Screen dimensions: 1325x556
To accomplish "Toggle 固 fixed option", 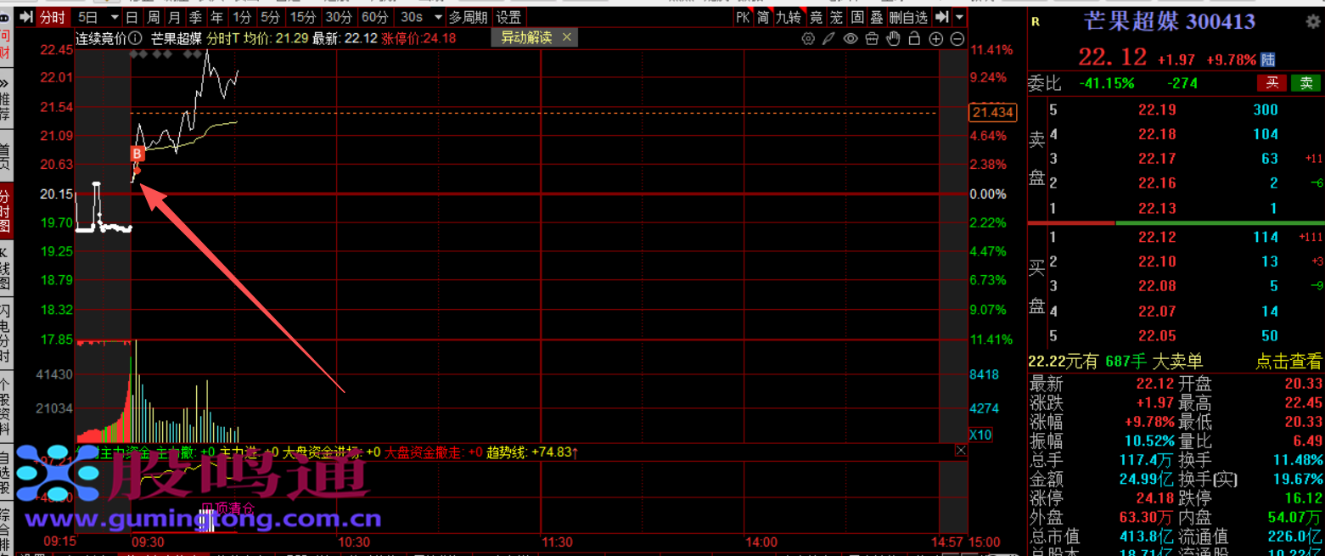I will point(857,17).
